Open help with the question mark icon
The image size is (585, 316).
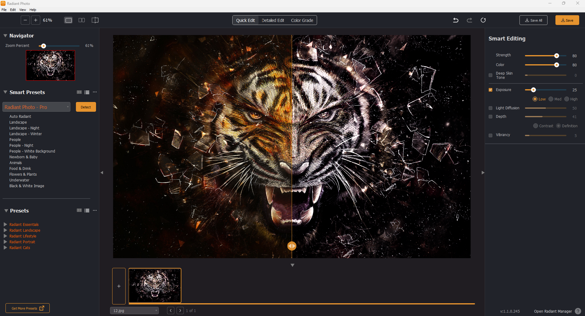pyautogui.click(x=578, y=311)
